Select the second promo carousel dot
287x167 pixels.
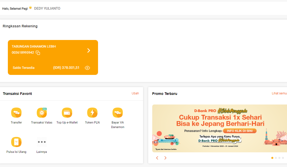[276, 158]
